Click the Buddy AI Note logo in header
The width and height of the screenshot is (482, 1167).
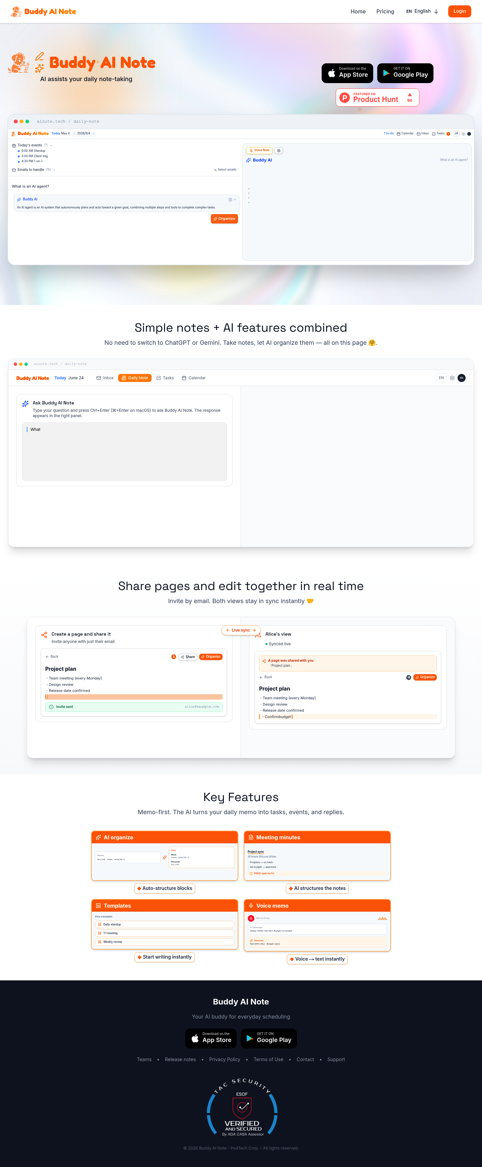click(x=44, y=11)
